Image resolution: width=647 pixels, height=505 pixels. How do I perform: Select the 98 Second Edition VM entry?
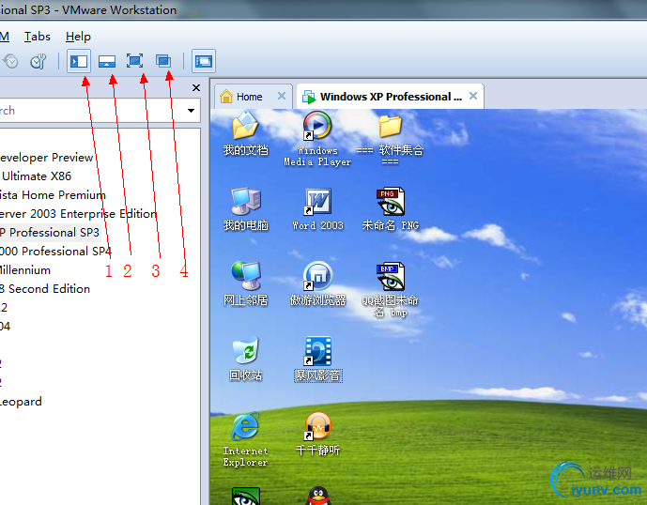[x=45, y=289]
